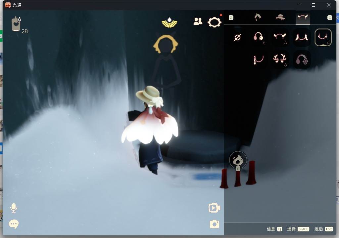
Task: Click the C key next category button
Action: point(329,18)
